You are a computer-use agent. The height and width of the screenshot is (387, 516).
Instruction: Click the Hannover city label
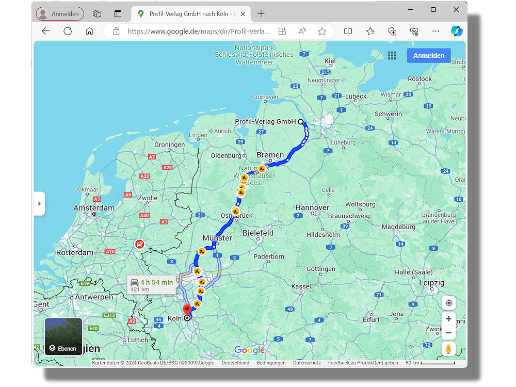[x=312, y=207]
